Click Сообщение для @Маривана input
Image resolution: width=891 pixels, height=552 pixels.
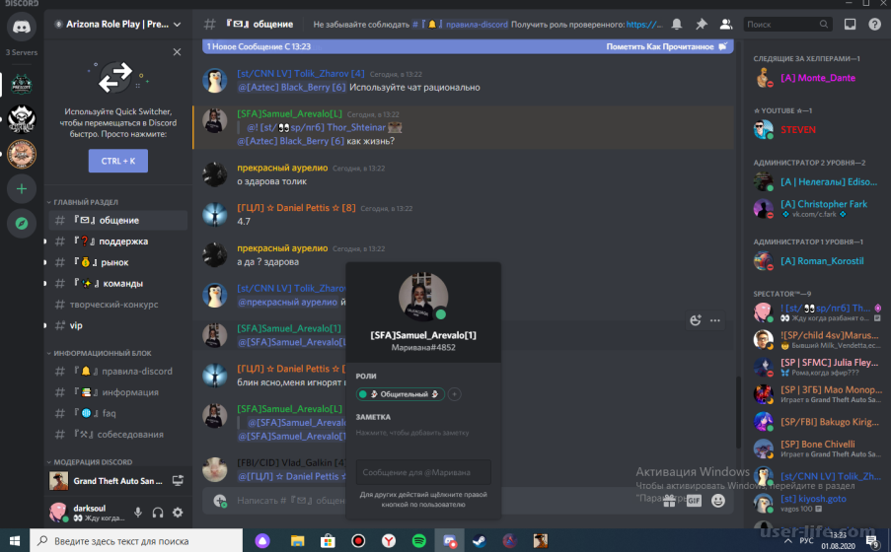coord(423,472)
